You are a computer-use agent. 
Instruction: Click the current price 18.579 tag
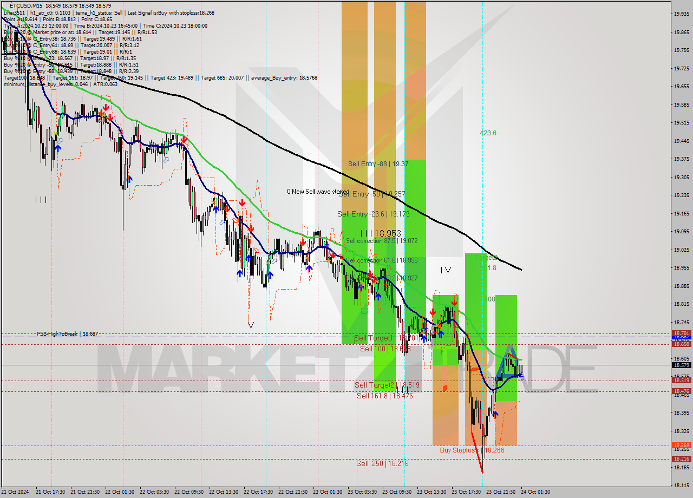[681, 365]
